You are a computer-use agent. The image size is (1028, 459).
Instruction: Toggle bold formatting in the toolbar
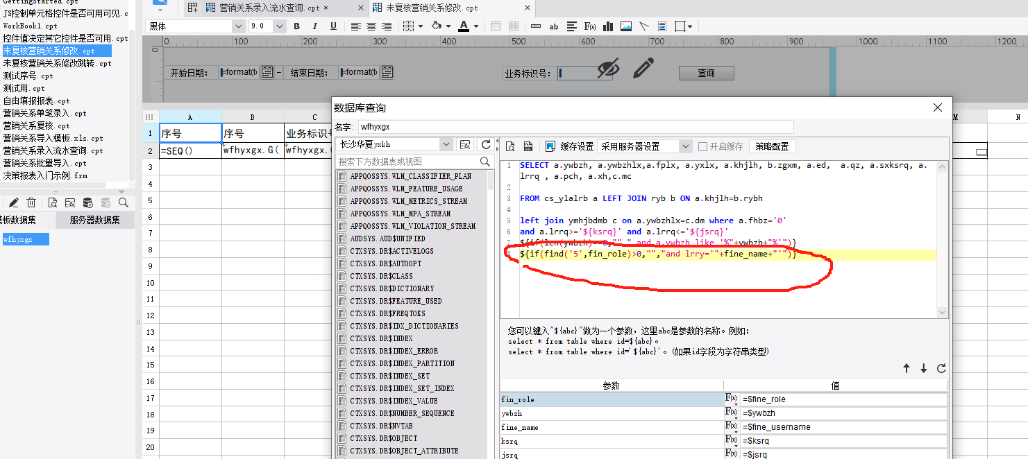click(297, 26)
